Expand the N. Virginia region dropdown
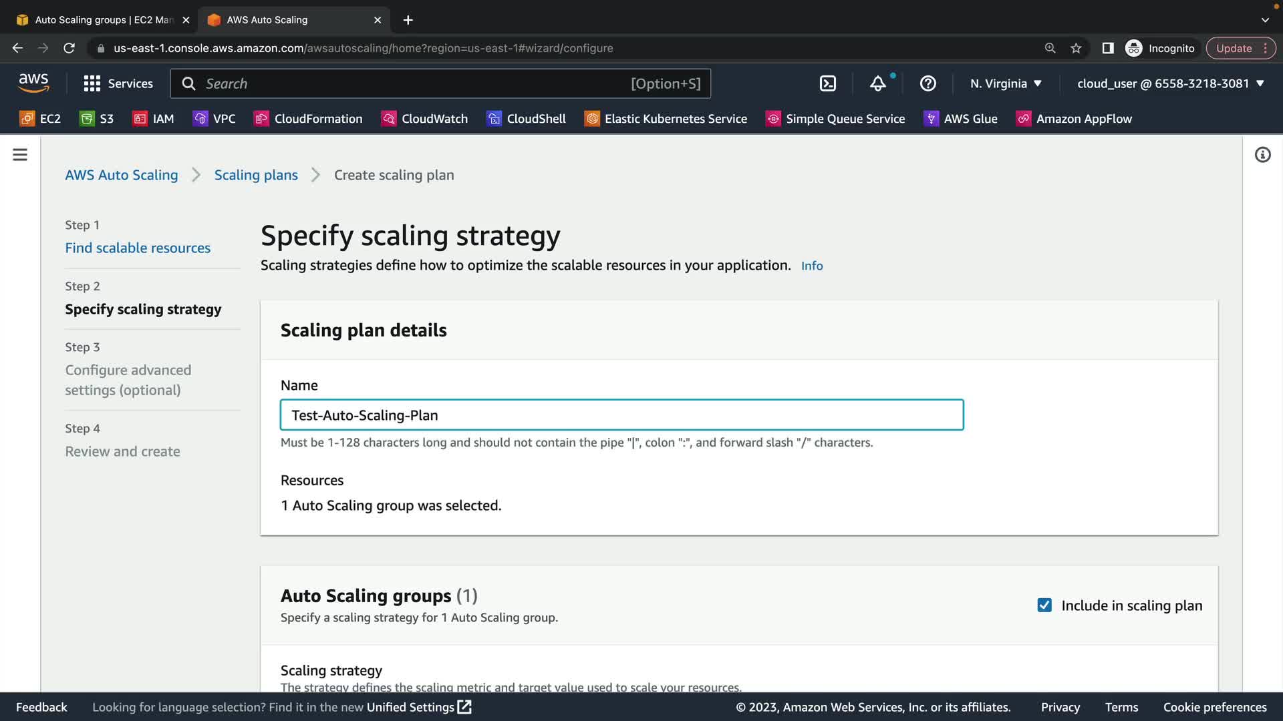 point(1006,83)
